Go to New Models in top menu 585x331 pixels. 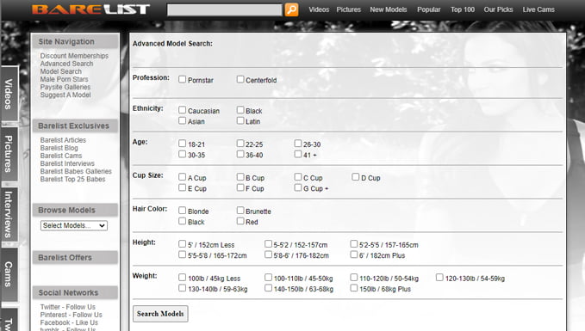(x=388, y=9)
